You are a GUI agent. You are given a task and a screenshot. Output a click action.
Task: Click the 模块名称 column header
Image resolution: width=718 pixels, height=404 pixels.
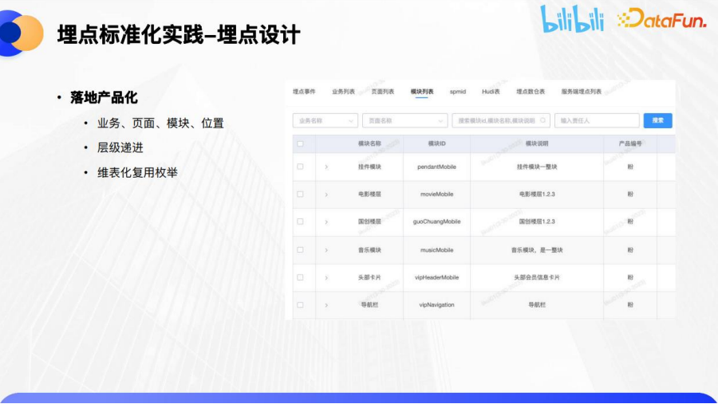pyautogui.click(x=369, y=143)
